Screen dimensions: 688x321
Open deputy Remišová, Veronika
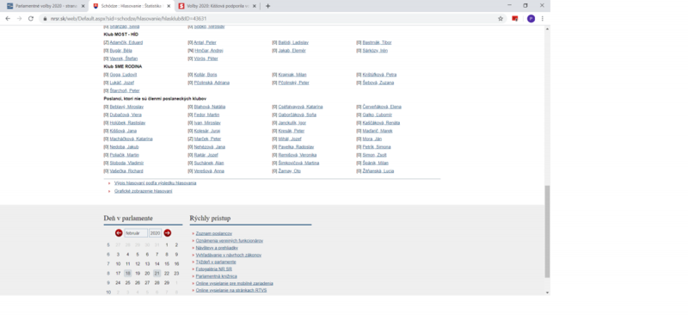click(298, 155)
